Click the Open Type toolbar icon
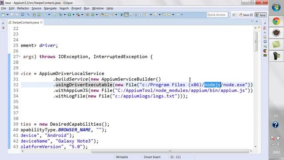Screen dimensions: 284x160 point(102,15)
